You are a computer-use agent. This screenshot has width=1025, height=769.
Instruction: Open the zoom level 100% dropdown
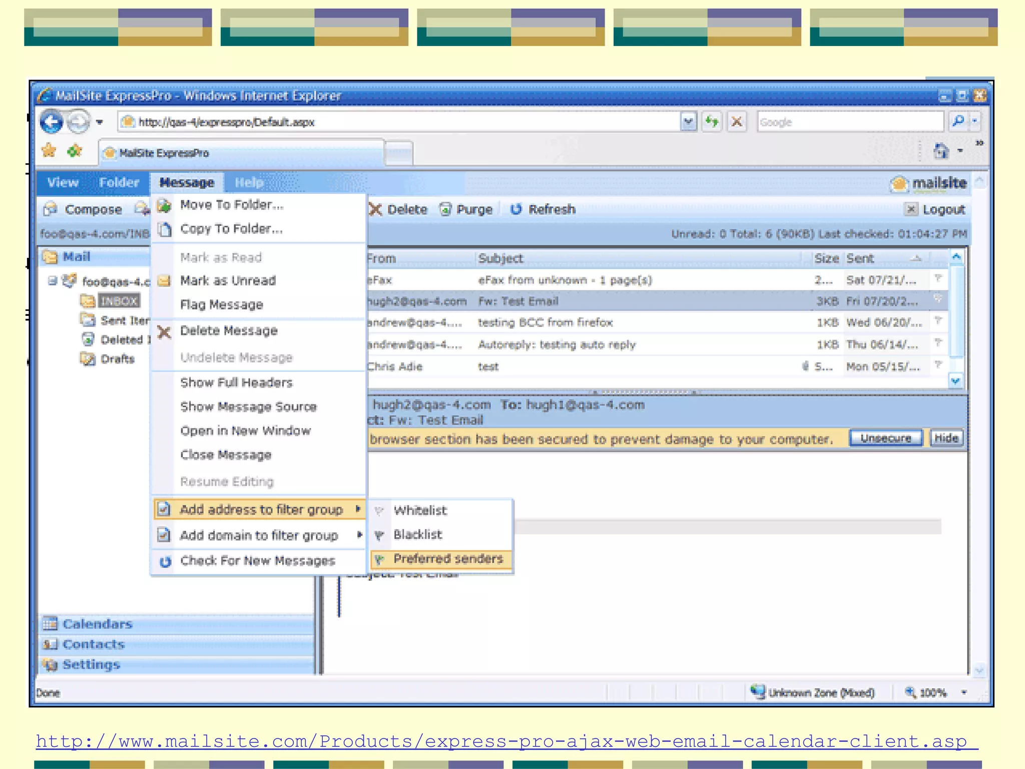pyautogui.click(x=964, y=693)
